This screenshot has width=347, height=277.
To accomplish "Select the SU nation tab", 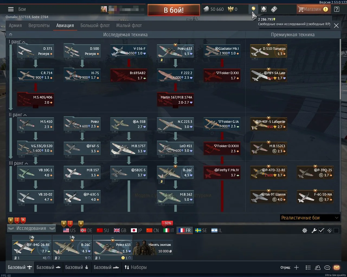I will (103, 230).
